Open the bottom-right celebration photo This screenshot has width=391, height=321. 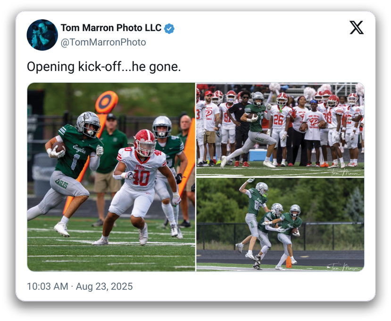(x=280, y=225)
